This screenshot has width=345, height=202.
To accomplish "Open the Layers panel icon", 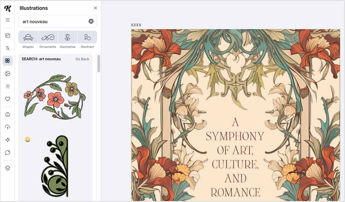I will pos(7,168).
